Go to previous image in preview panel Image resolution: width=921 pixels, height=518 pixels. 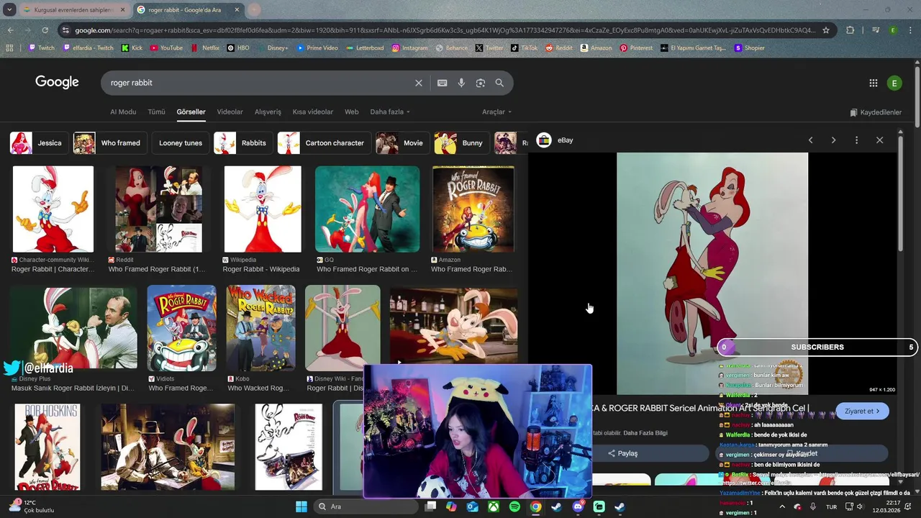[x=810, y=140]
